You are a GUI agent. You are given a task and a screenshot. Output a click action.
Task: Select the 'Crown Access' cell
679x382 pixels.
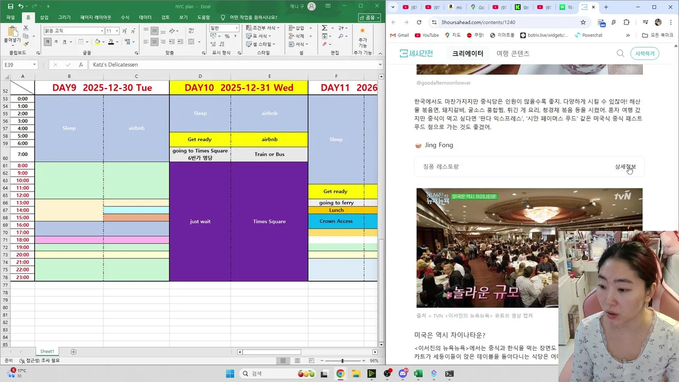(336, 221)
